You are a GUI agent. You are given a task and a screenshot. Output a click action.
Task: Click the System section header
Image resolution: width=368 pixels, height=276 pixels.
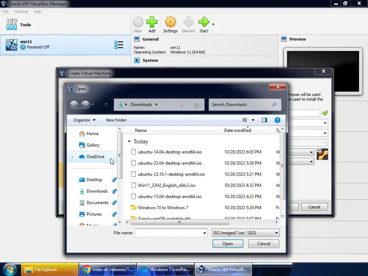(x=150, y=60)
